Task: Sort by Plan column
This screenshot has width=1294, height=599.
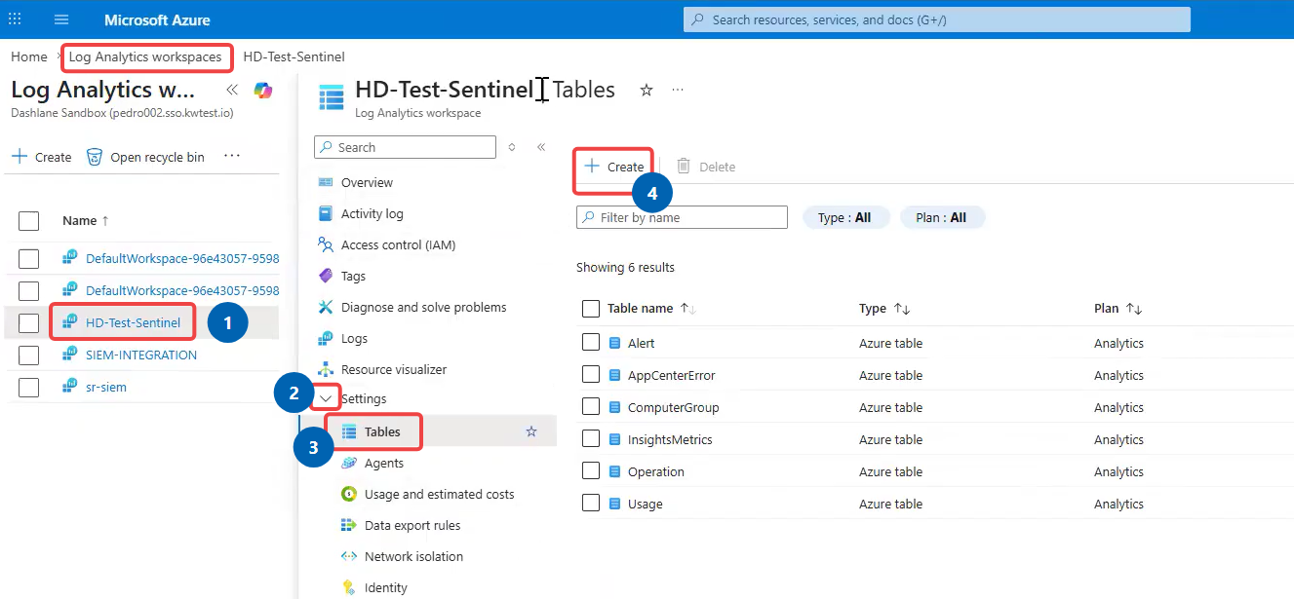Action: point(1118,308)
